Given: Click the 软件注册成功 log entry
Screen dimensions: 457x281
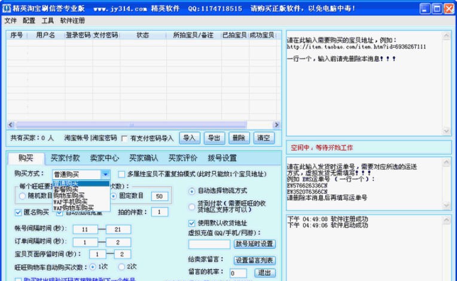Looking at the screenshot, I should coord(328,219).
